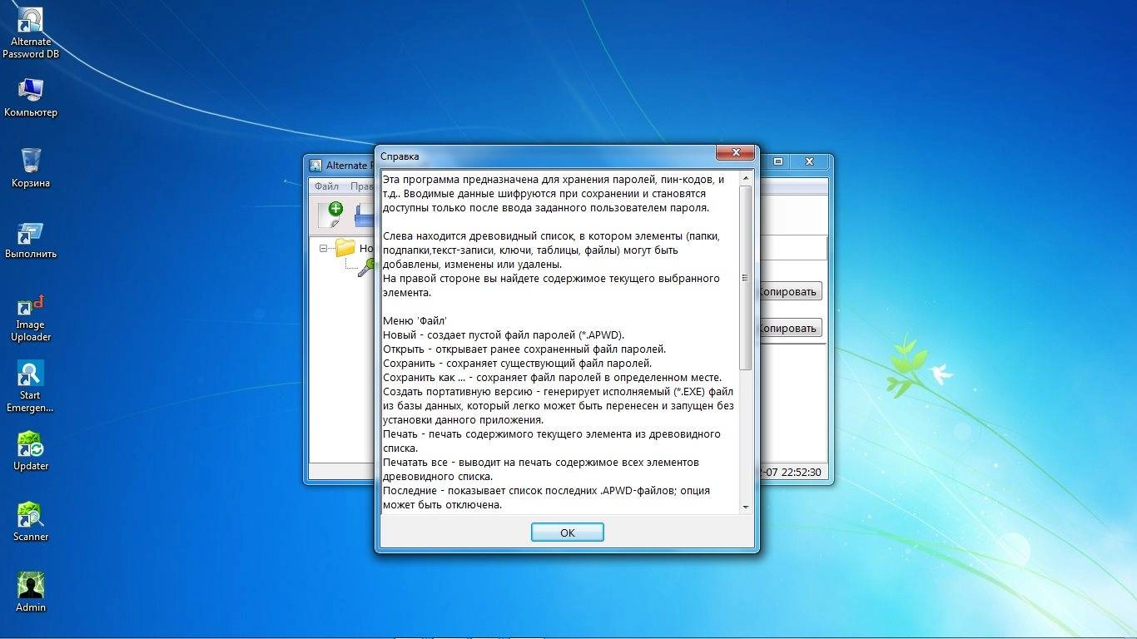Click help line starting "Последние - показывает"
Image resolution: width=1137 pixels, height=639 pixels.
pos(546,490)
